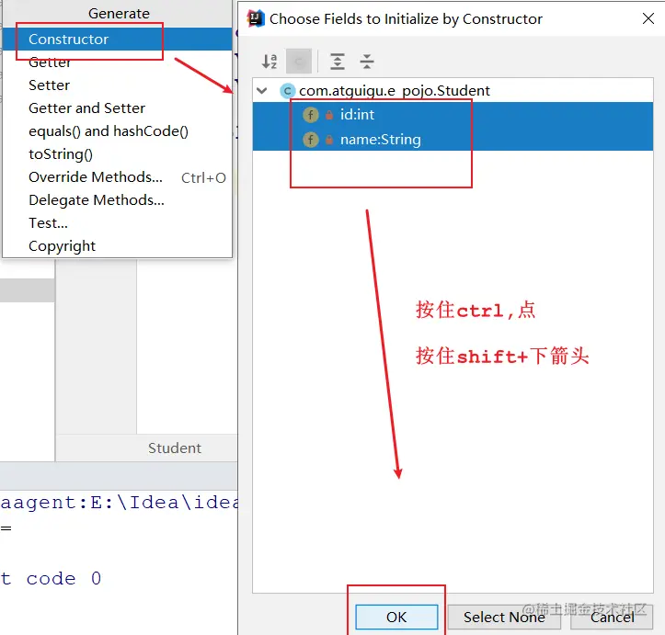Screen dimensions: 665x635
Task: Select the name:String field row
Action: [x=453, y=139]
